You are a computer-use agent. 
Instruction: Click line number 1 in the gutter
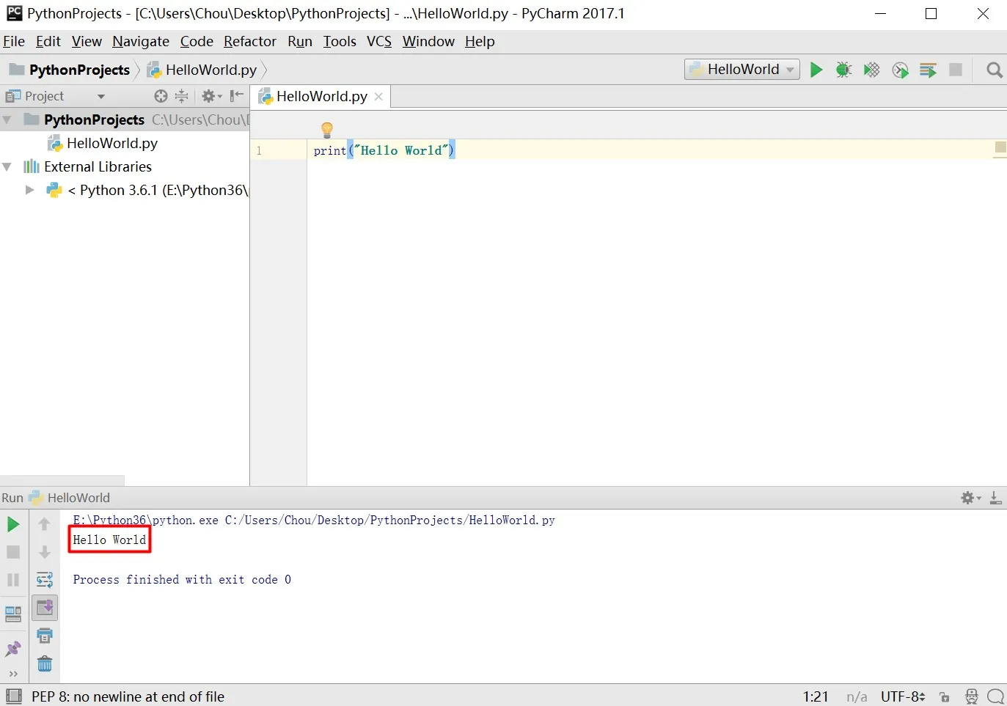click(x=259, y=150)
